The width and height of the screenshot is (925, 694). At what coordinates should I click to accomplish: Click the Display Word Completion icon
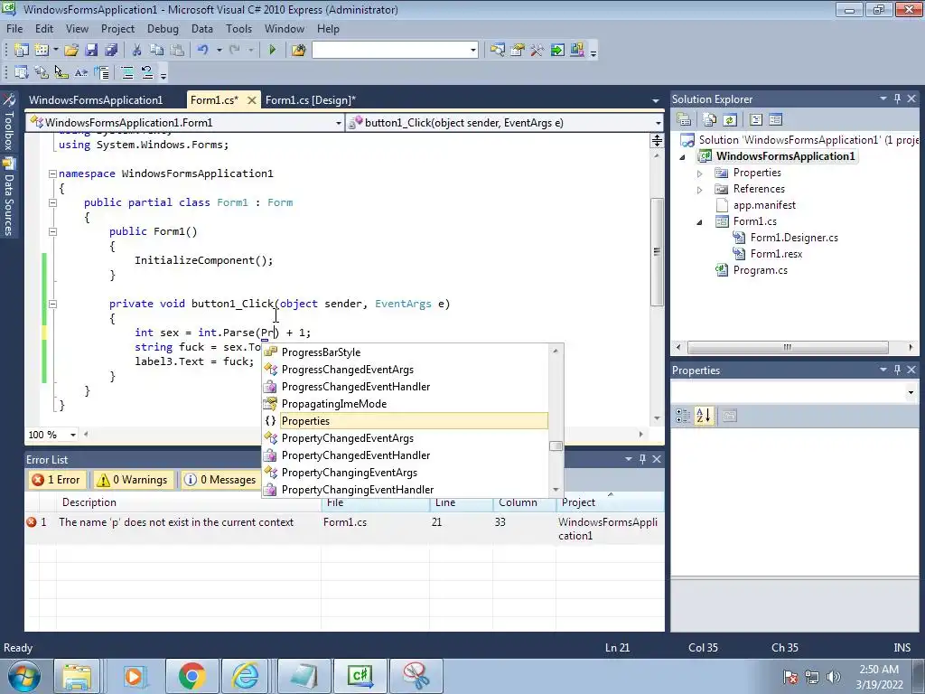80,72
